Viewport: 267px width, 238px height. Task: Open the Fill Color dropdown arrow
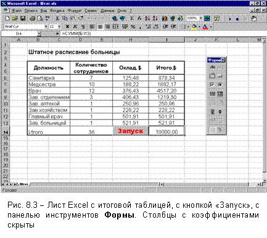coord(199,27)
